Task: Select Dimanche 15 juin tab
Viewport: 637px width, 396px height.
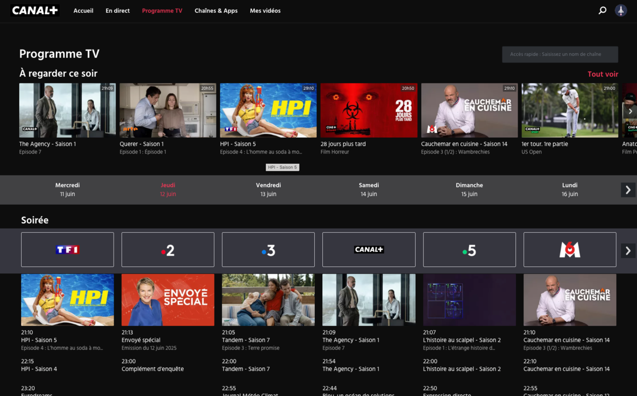Action: pos(469,190)
